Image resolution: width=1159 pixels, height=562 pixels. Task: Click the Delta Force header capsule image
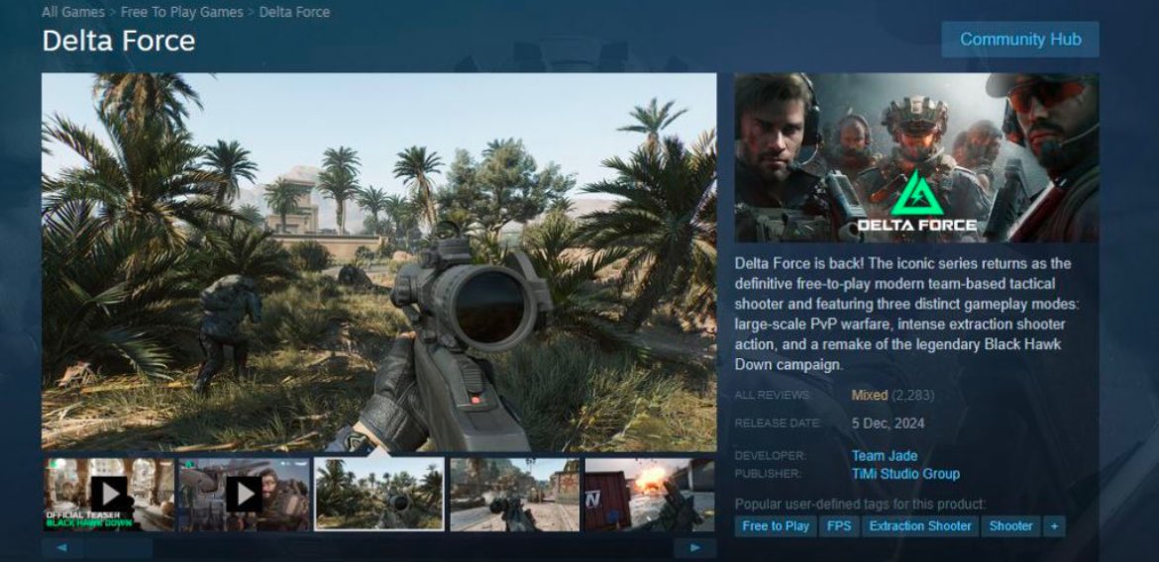[916, 157]
